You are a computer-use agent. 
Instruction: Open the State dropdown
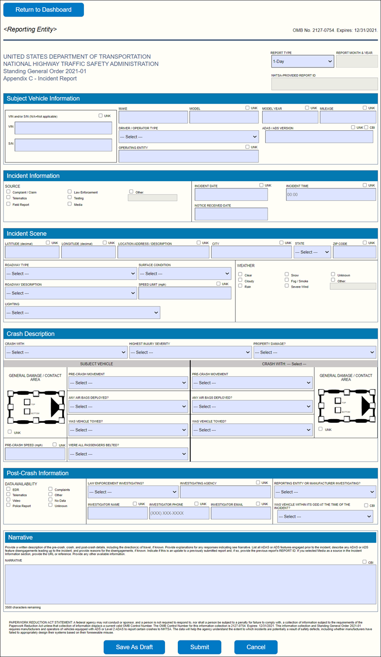point(312,252)
